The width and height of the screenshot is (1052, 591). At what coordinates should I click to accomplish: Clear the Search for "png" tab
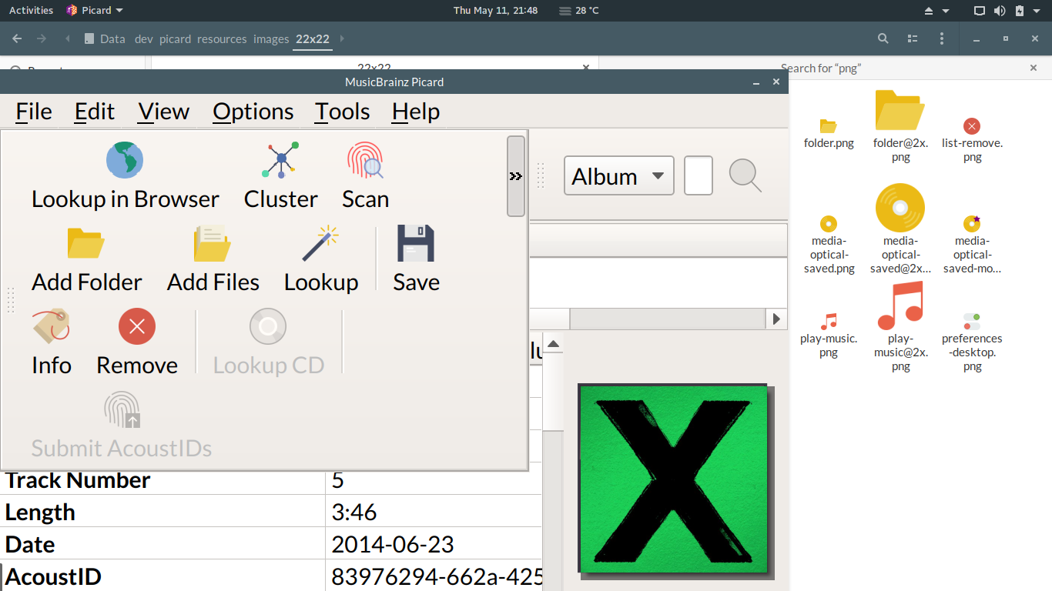point(1034,68)
